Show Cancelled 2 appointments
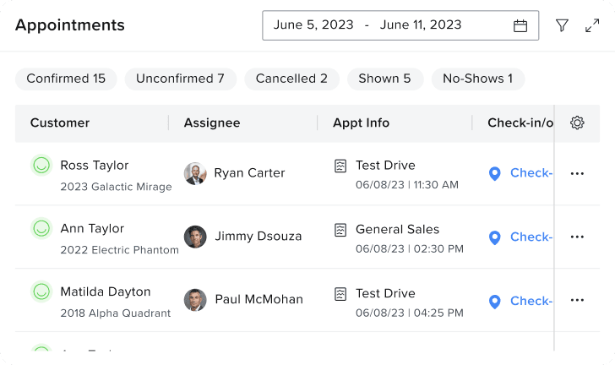The height and width of the screenshot is (365, 615). pyautogui.click(x=291, y=79)
